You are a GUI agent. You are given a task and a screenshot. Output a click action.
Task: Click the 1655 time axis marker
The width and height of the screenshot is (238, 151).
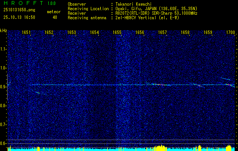point(117,32)
